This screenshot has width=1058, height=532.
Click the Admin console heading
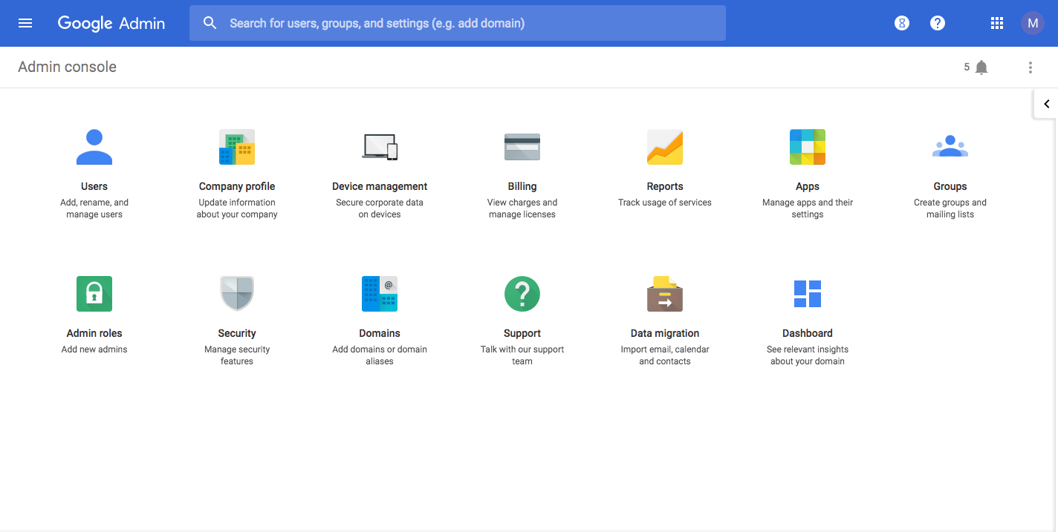click(68, 67)
